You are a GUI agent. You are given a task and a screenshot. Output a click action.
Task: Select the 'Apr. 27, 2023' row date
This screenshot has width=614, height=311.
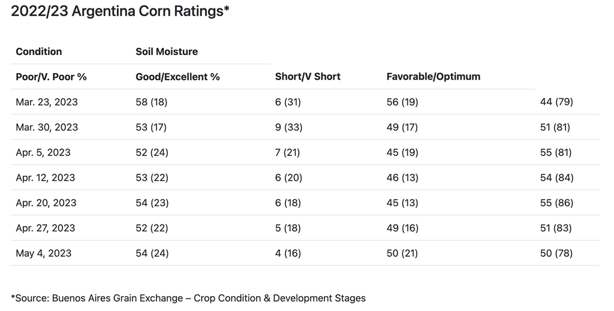tap(46, 228)
